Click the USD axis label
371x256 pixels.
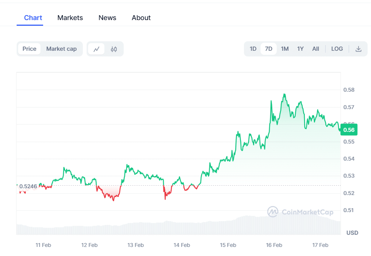[352, 233]
